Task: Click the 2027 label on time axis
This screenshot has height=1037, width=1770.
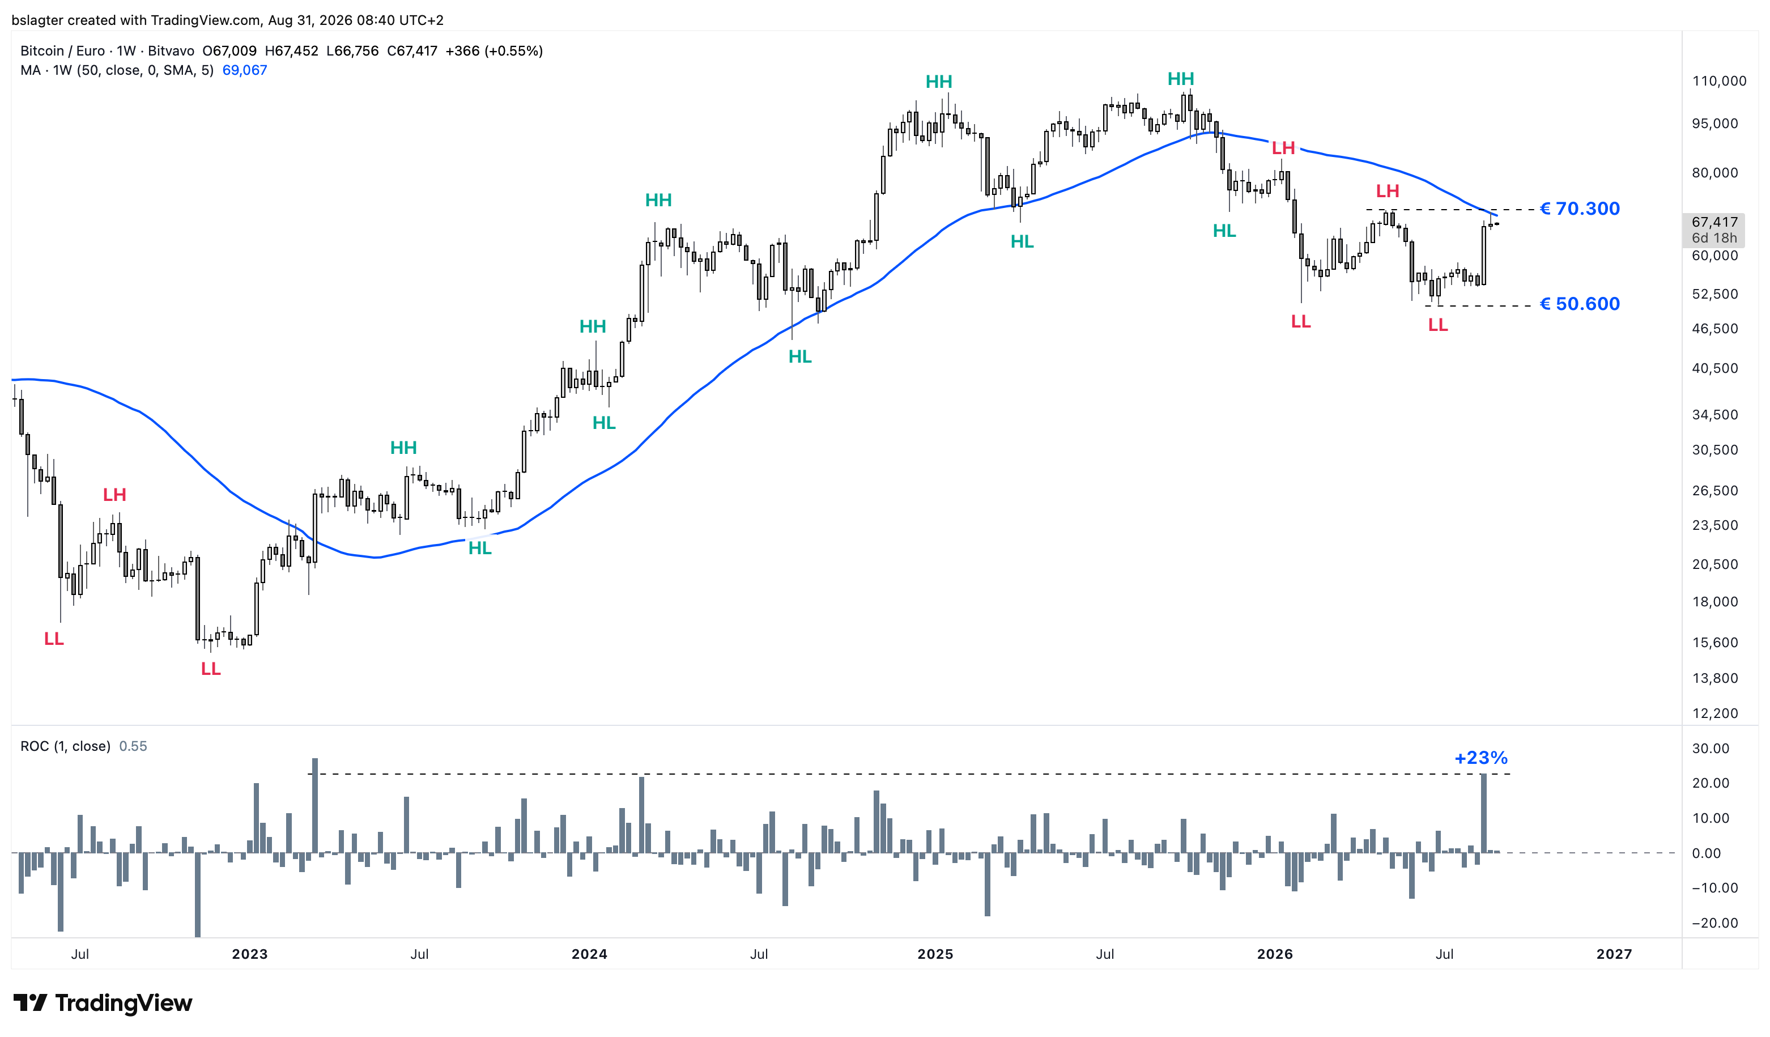Action: [1614, 954]
